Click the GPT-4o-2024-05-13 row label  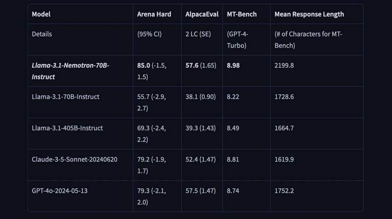tap(60, 191)
